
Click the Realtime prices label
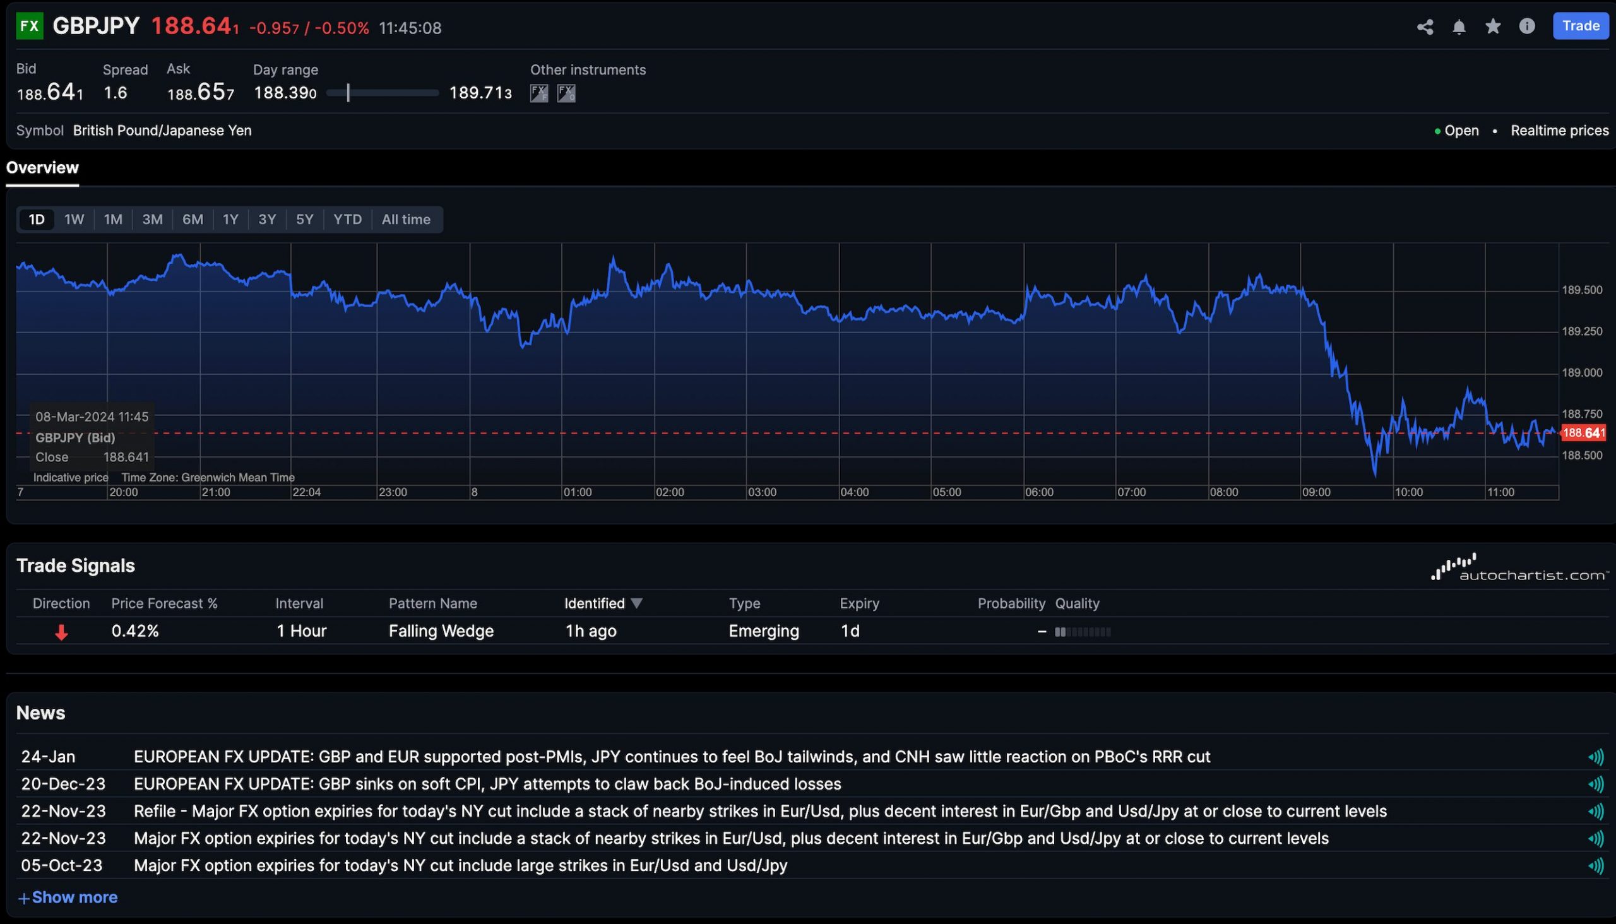click(1560, 131)
